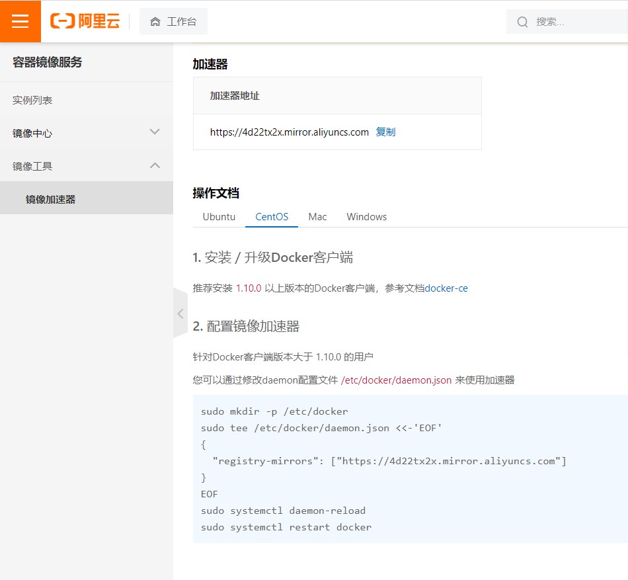Collapse 镜像工具 using its chevron arrow
The image size is (628, 580).
click(x=155, y=165)
